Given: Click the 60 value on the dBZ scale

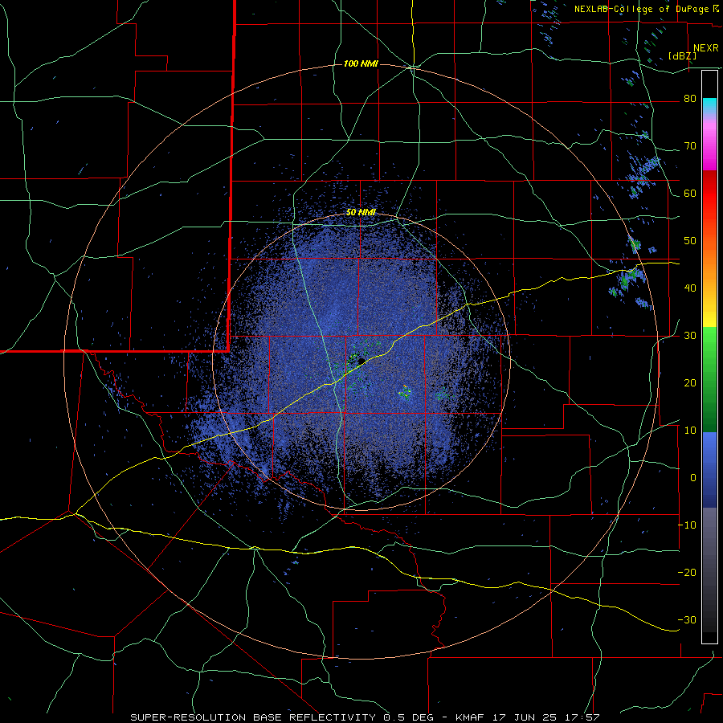Looking at the screenshot, I should click(690, 193).
